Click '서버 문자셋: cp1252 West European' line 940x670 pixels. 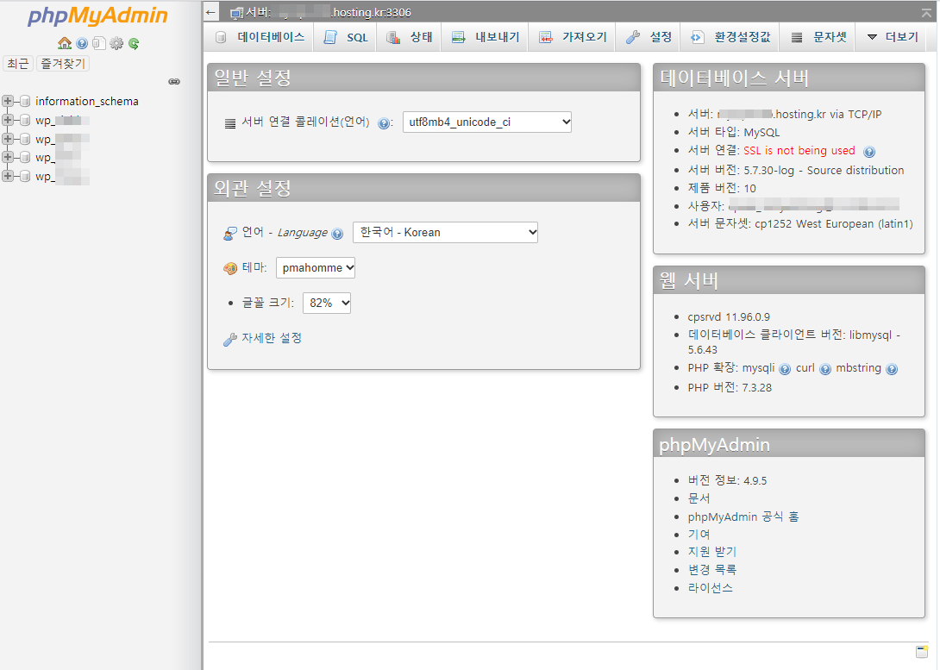point(800,224)
